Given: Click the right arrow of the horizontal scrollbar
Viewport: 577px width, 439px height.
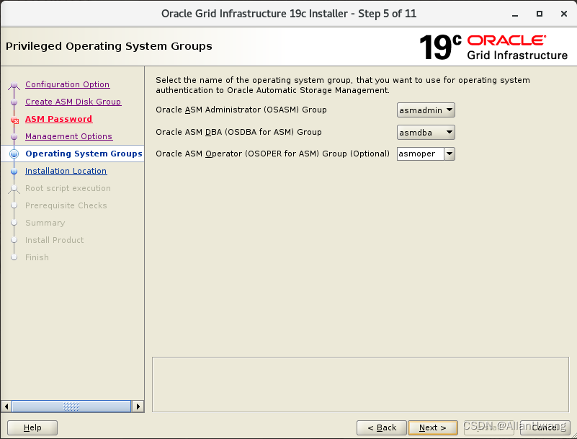Looking at the screenshot, I should [138, 406].
